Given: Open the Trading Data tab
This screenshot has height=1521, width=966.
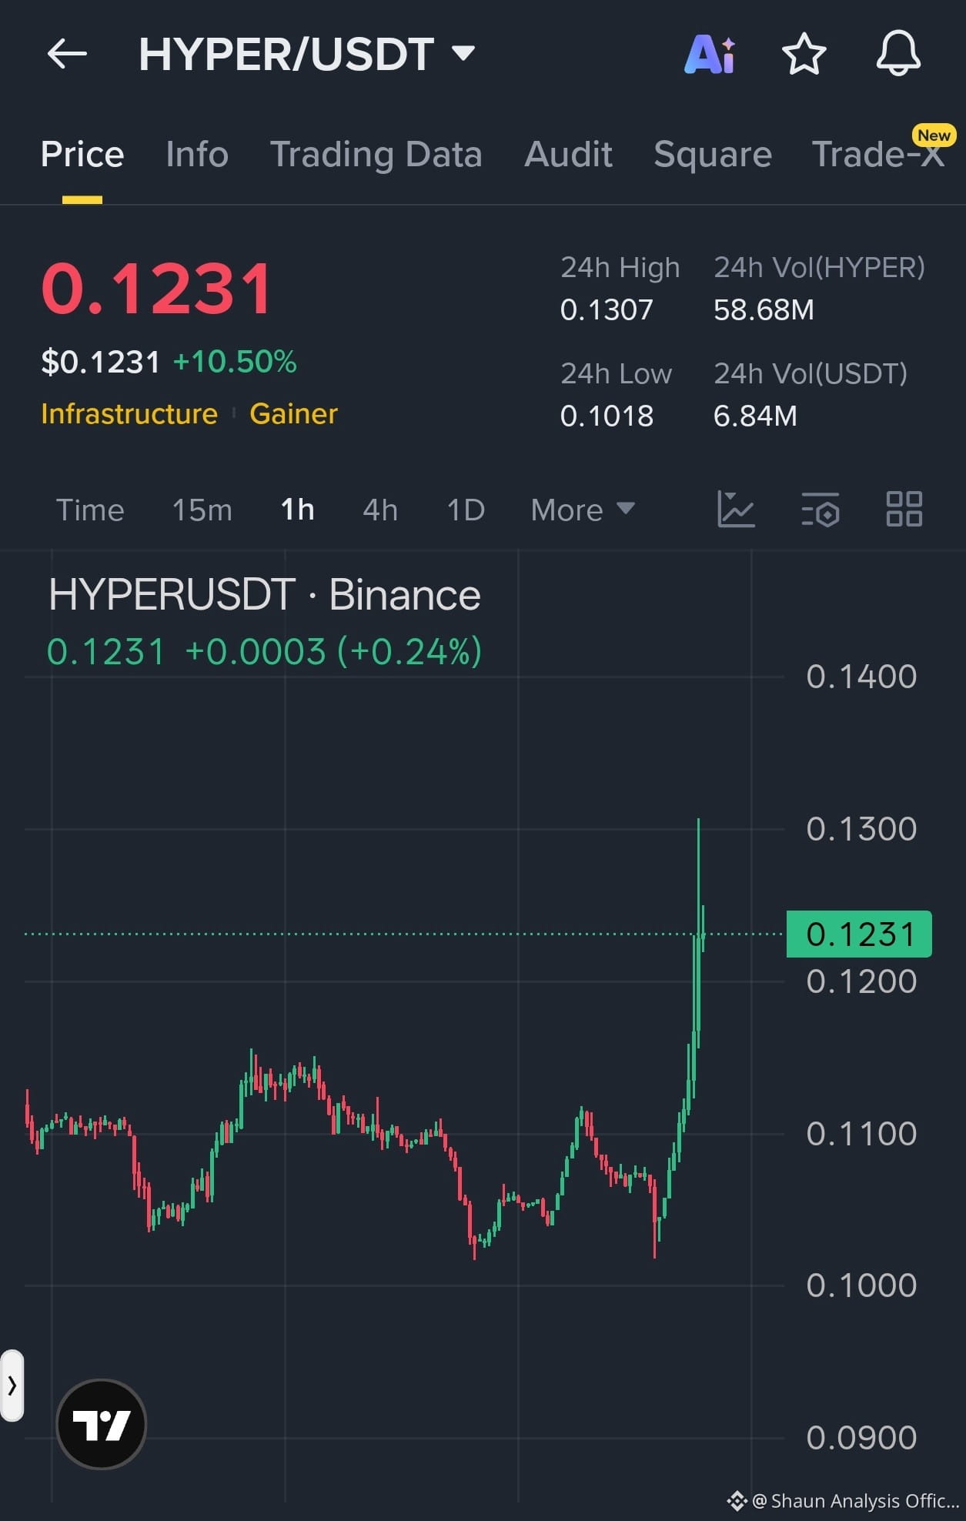Looking at the screenshot, I should (x=376, y=155).
